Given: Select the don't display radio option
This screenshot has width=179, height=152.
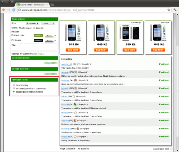Looking at the screenshot, I should (x=14, y=85).
